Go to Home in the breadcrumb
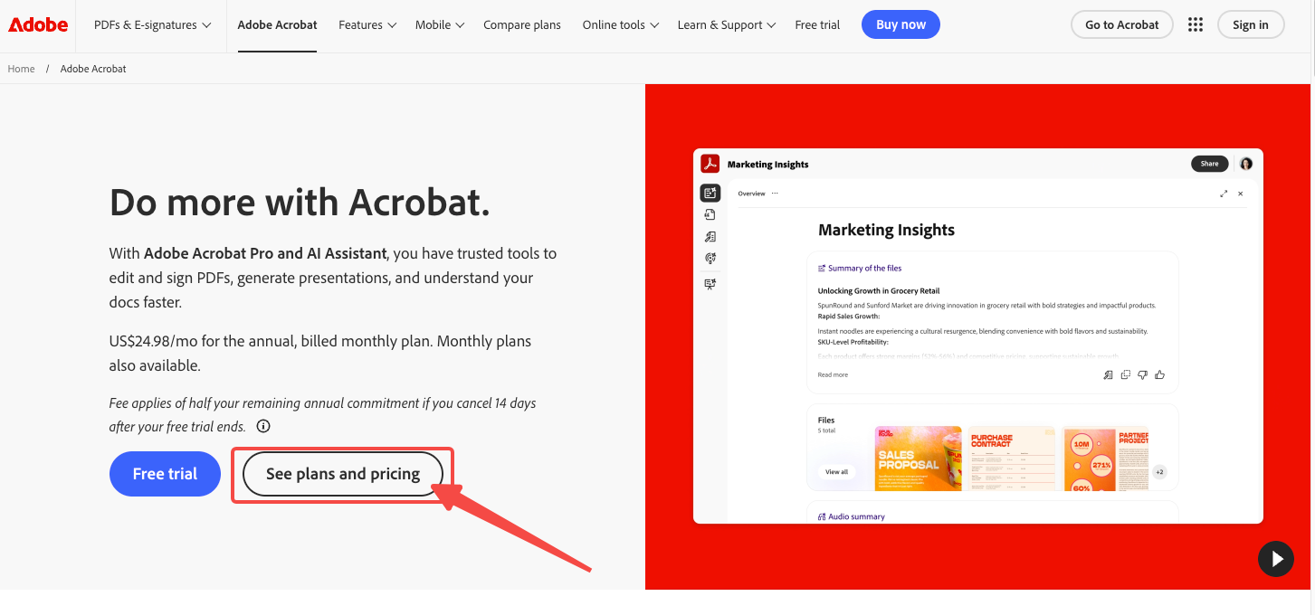Viewport: 1315px width, 615px height. pos(21,69)
